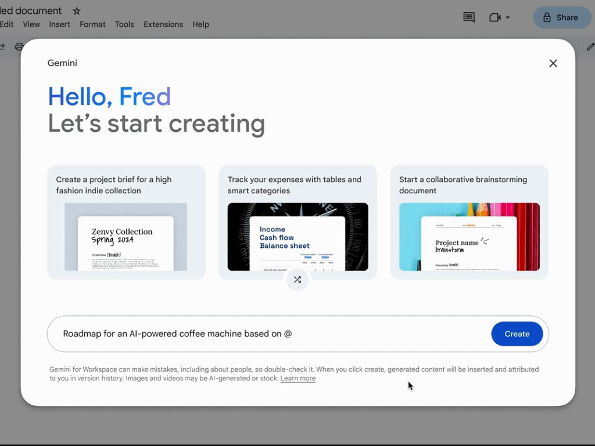Click the 'Let's start creating' heading
Screen dimensions: 595x446
156,124
